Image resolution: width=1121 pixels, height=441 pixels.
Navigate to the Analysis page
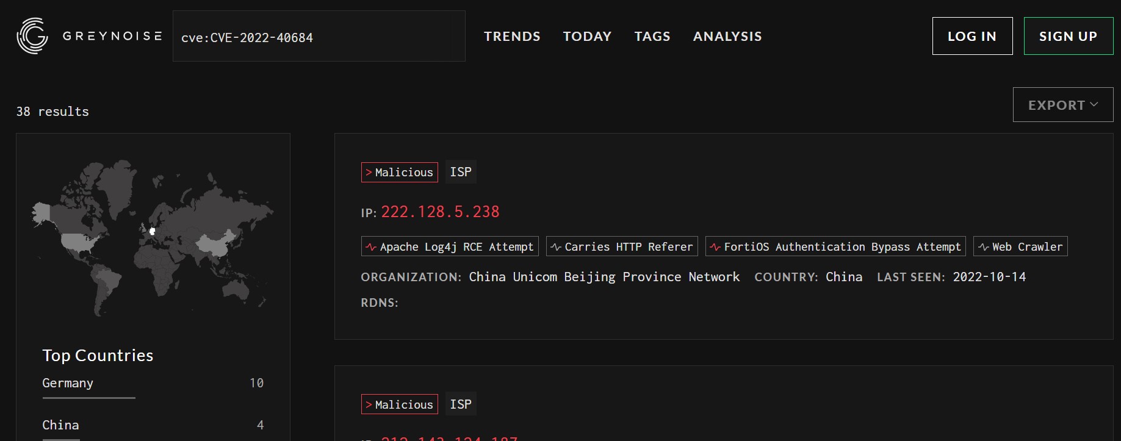click(727, 37)
